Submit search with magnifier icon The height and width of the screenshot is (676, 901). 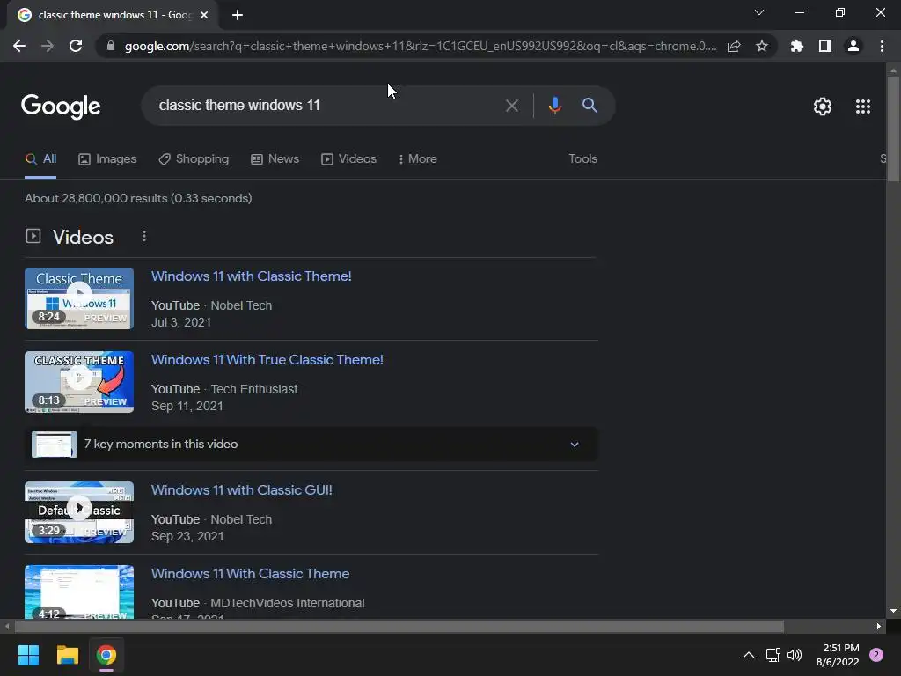pos(590,106)
